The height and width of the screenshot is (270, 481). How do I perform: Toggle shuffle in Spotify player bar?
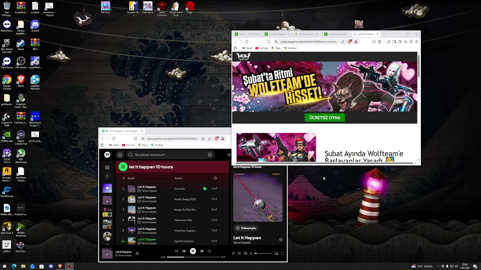coord(176,251)
